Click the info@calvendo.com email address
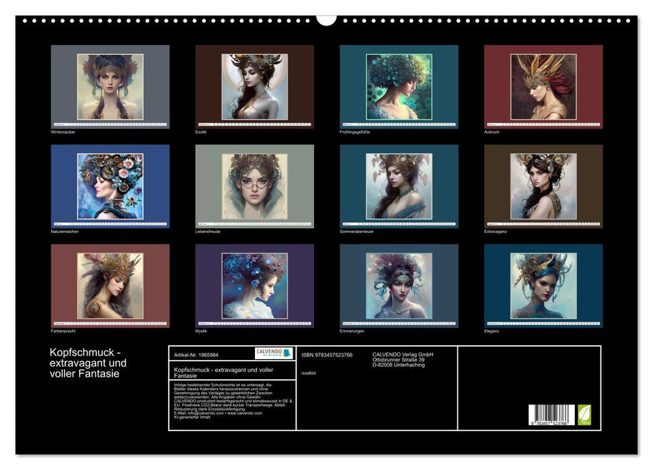Screen dimensions: 653x470 199,414
